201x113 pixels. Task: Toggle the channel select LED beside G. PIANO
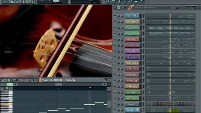click(144, 92)
